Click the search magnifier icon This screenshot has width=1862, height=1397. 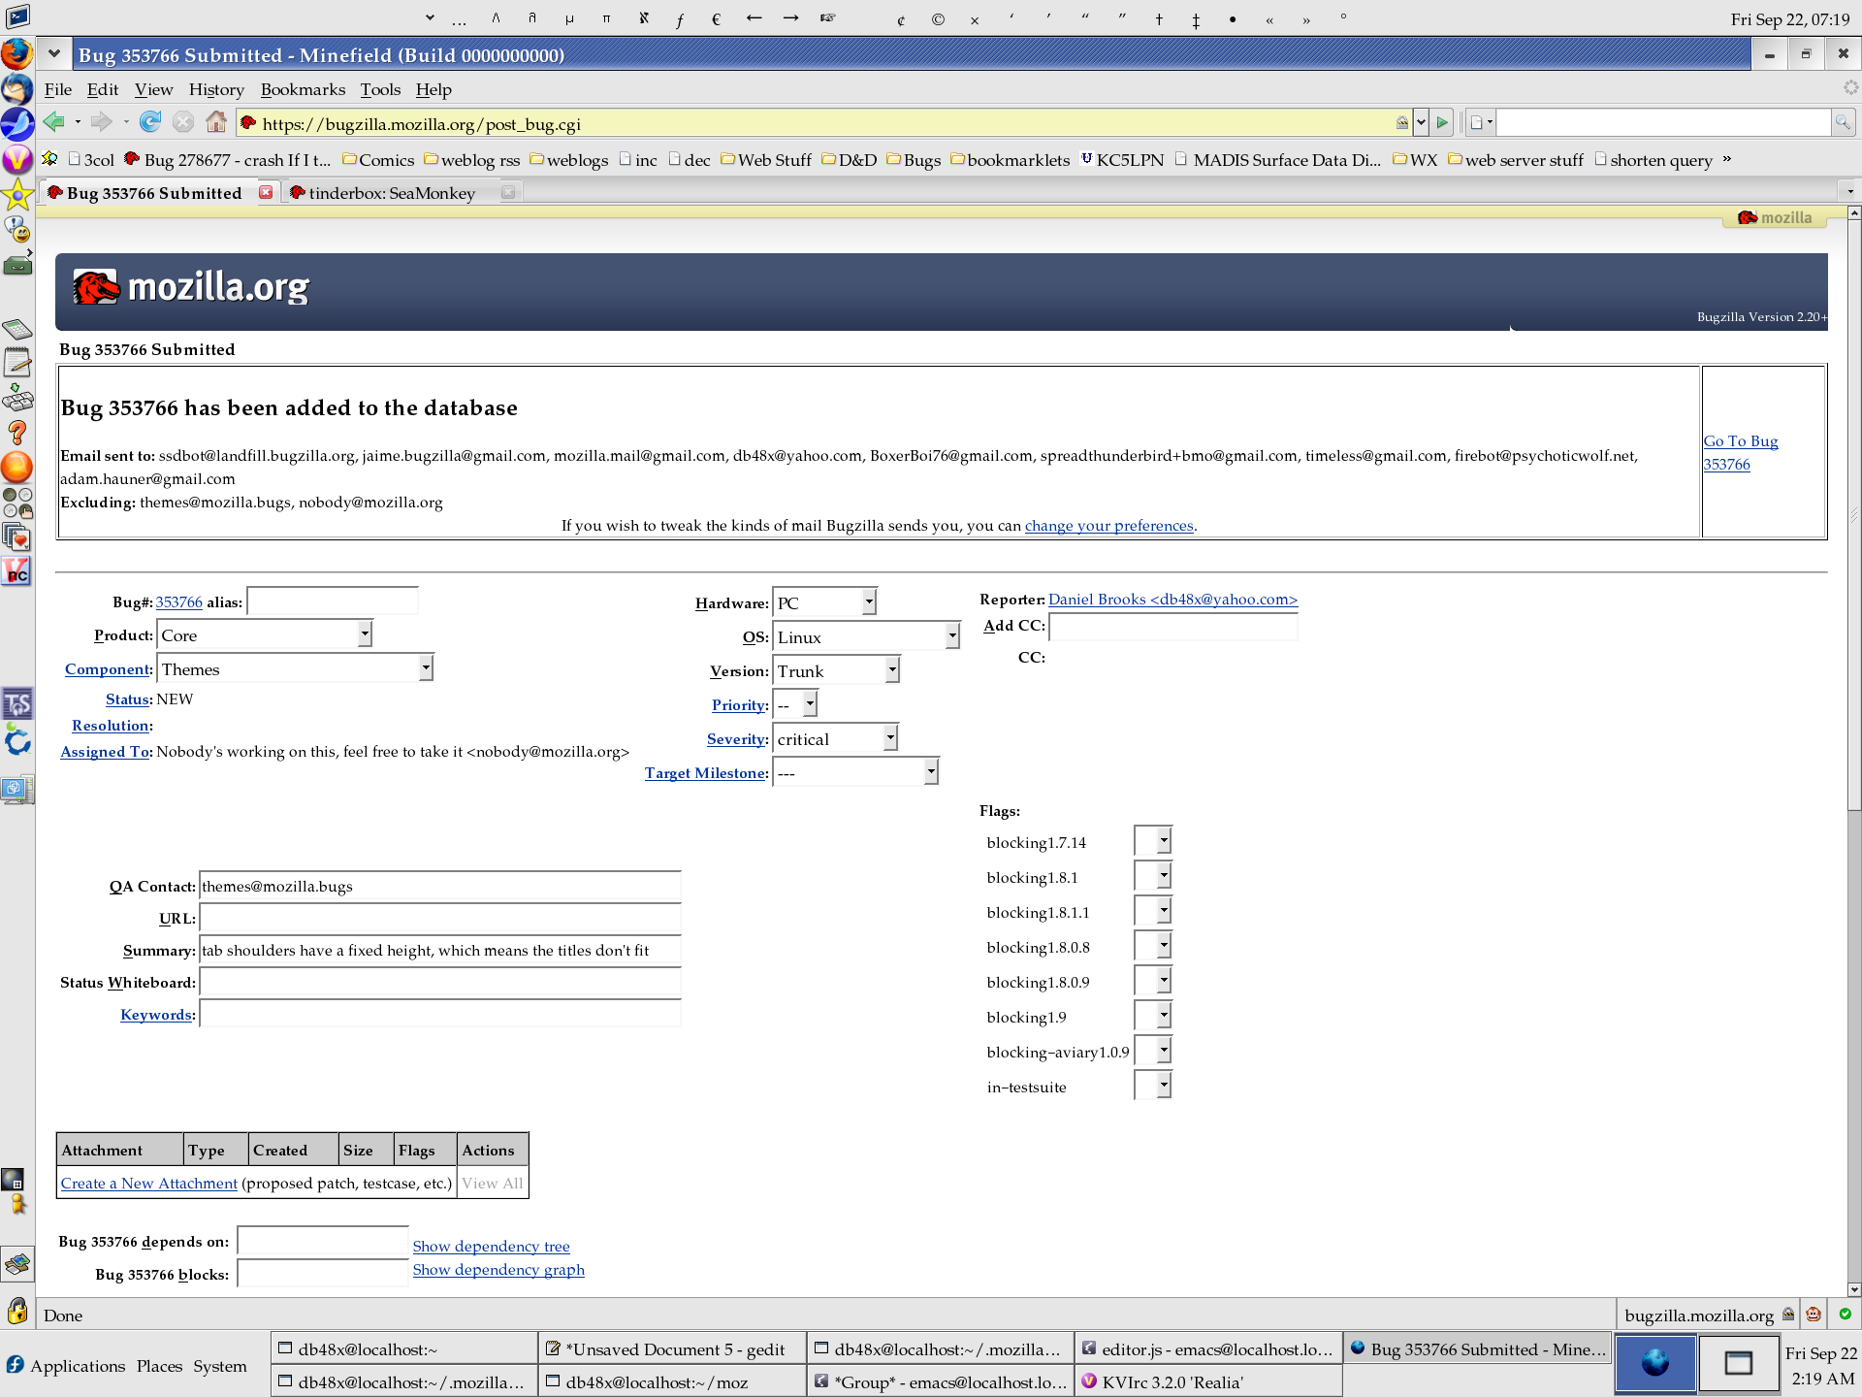tap(1842, 122)
